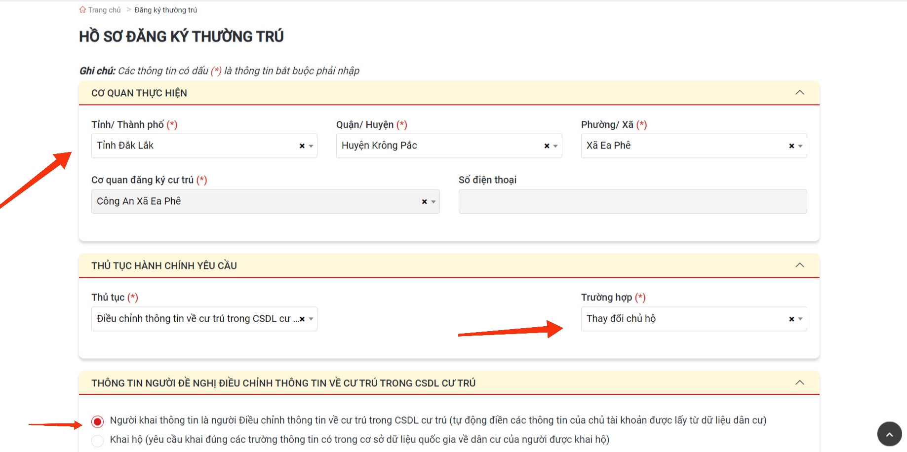Click the Số điện thoại input field
The width and height of the screenshot is (907, 452).
[x=632, y=202]
